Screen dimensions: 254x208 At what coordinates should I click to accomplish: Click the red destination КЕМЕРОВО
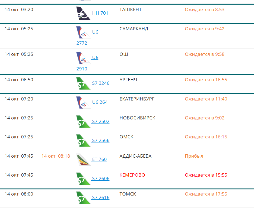[x=132, y=175]
